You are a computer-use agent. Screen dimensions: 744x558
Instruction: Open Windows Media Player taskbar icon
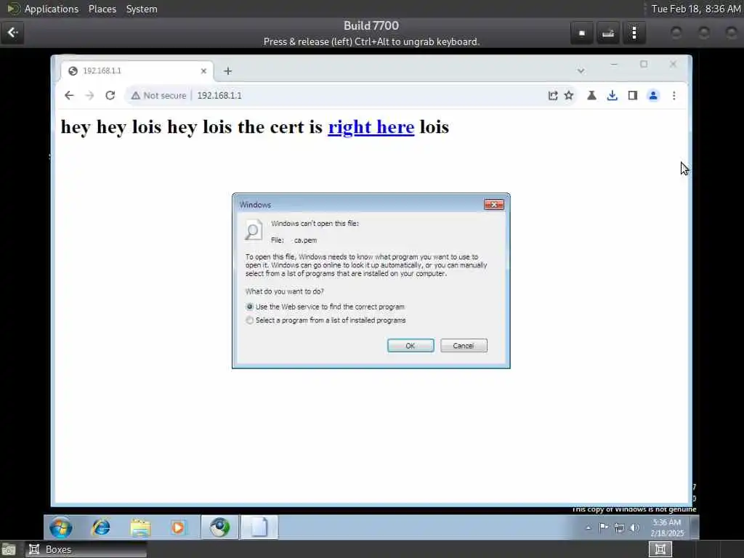point(179,527)
